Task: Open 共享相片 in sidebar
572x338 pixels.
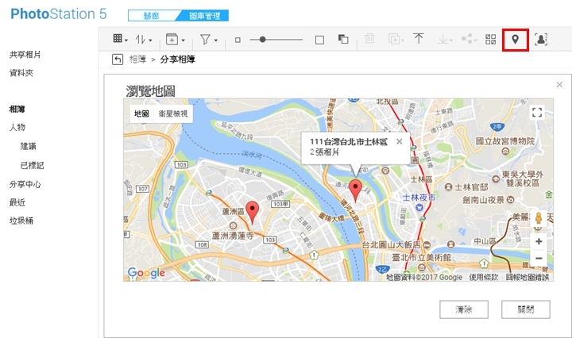Action: pos(25,55)
